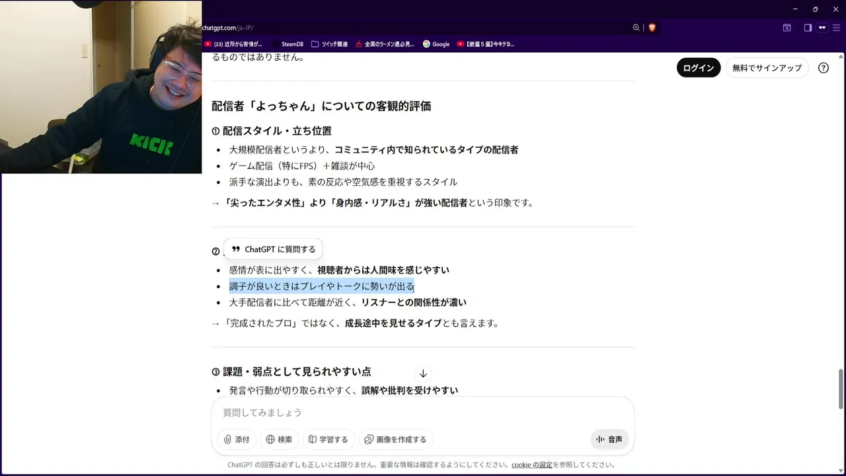Open the 厳選5選 今キテる YouTube bookmark
Screen dimensions: 846x476
click(x=486, y=44)
